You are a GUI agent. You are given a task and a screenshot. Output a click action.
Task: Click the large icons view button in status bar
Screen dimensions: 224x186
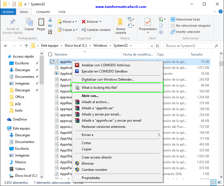click(x=220, y=182)
